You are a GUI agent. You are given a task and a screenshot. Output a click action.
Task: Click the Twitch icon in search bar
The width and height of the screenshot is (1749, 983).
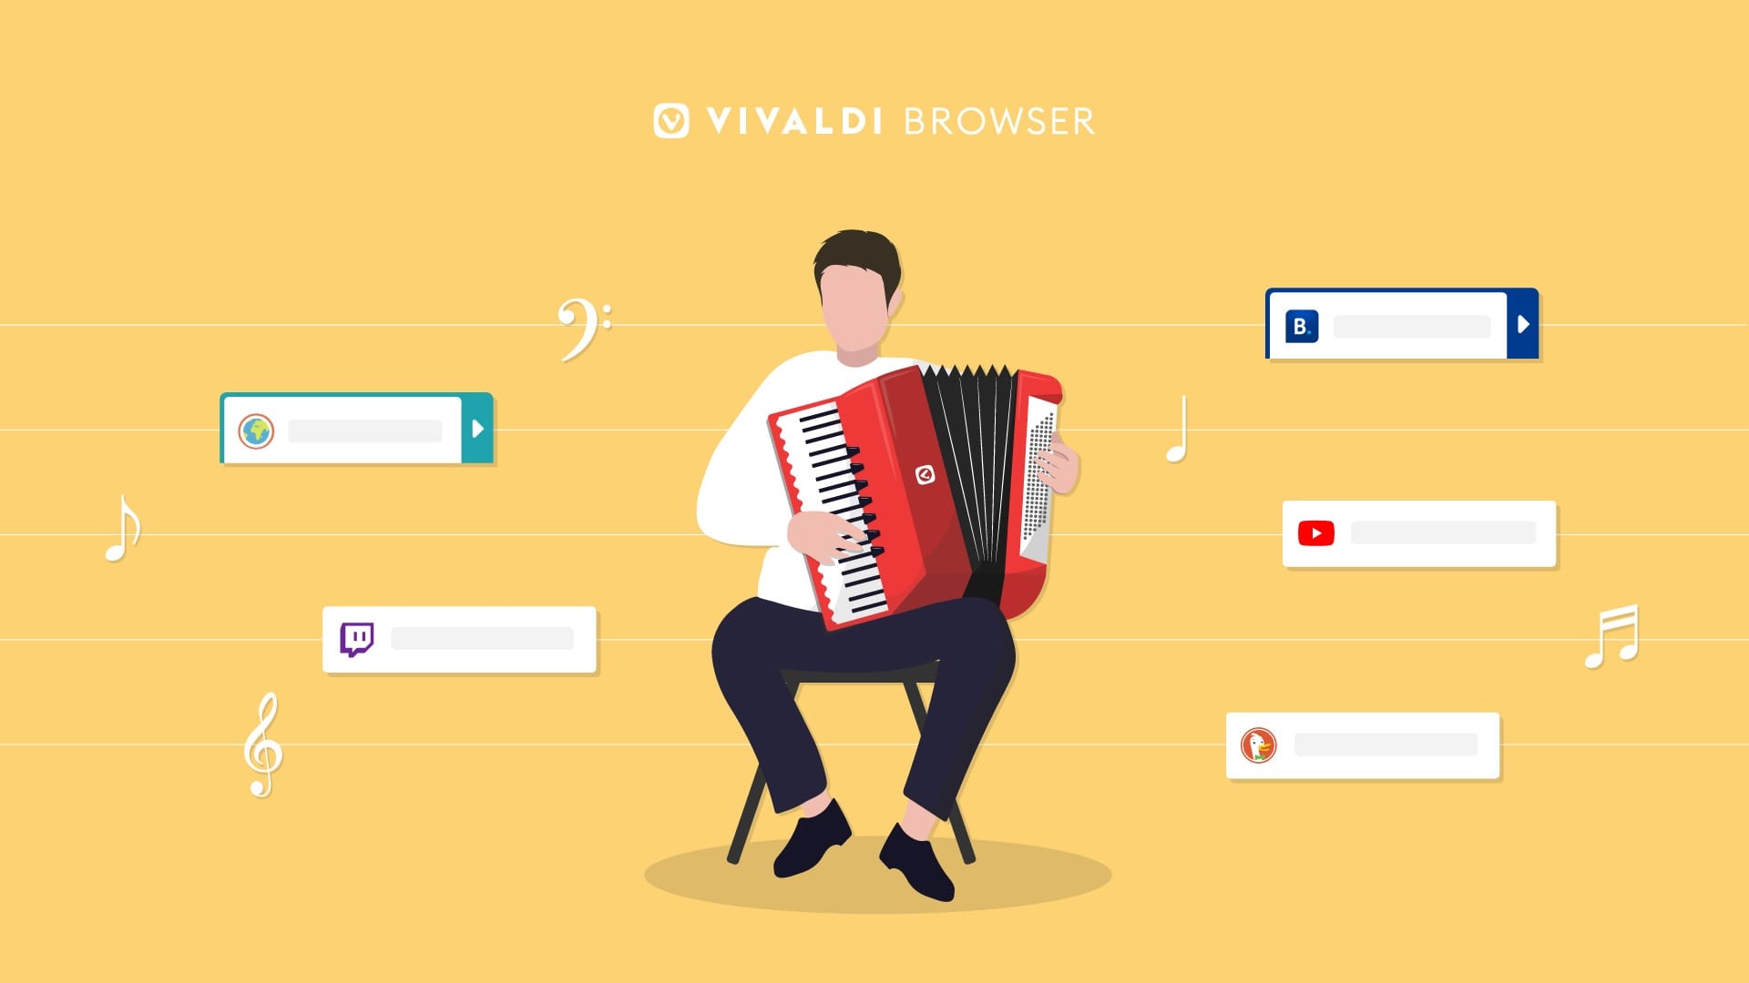pos(357,640)
